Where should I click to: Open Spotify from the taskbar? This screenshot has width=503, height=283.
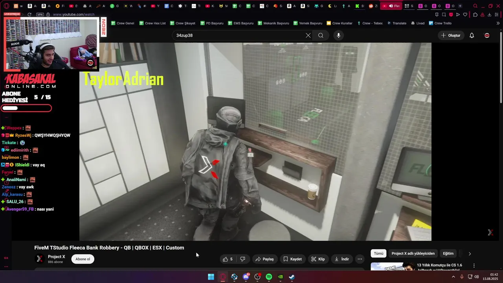[269, 277]
